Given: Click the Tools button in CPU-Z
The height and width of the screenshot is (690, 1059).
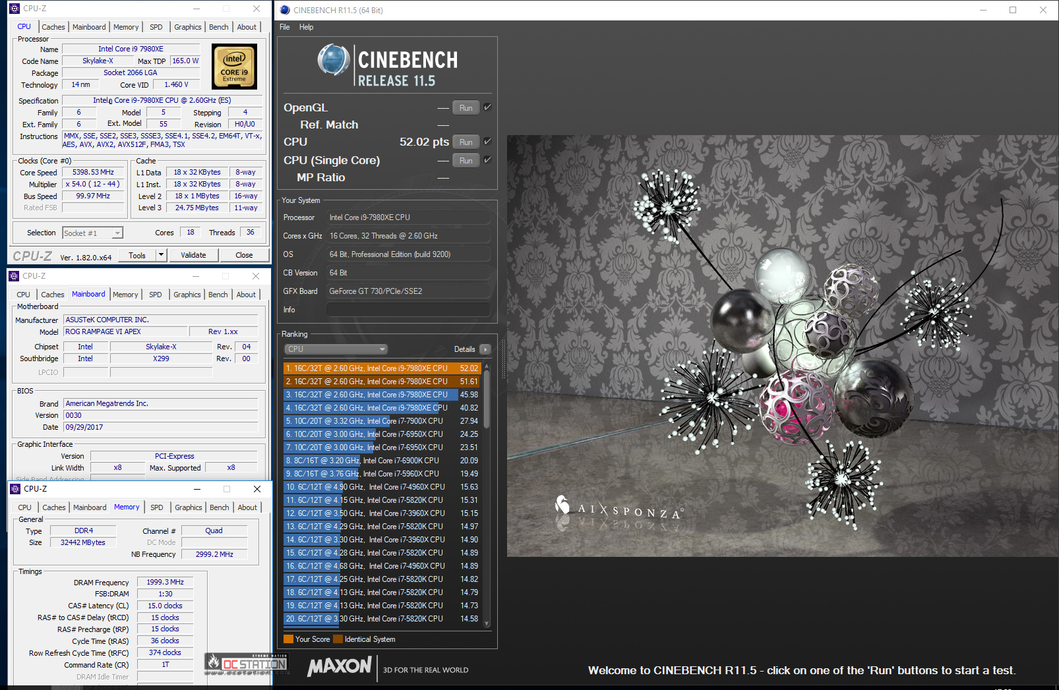Looking at the screenshot, I should pos(137,255).
